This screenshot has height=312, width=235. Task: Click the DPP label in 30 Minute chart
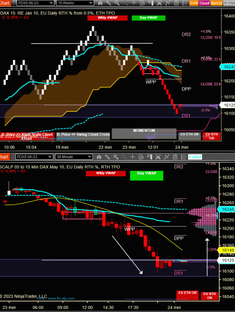click(179, 238)
